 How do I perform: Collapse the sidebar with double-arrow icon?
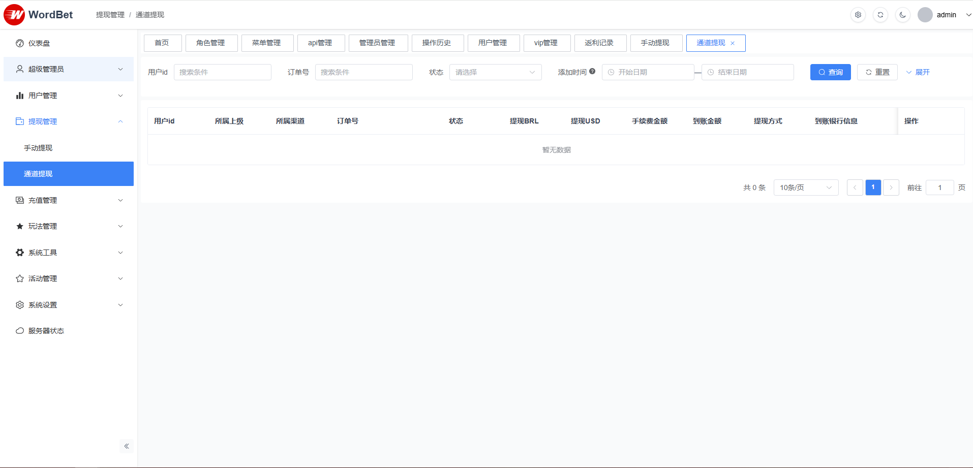pyautogui.click(x=127, y=446)
